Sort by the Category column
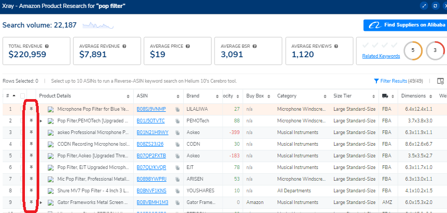 (325, 96)
